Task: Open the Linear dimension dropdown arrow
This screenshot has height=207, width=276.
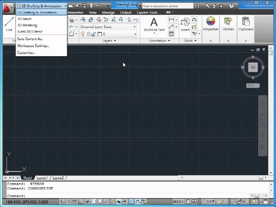Action: tap(176, 20)
